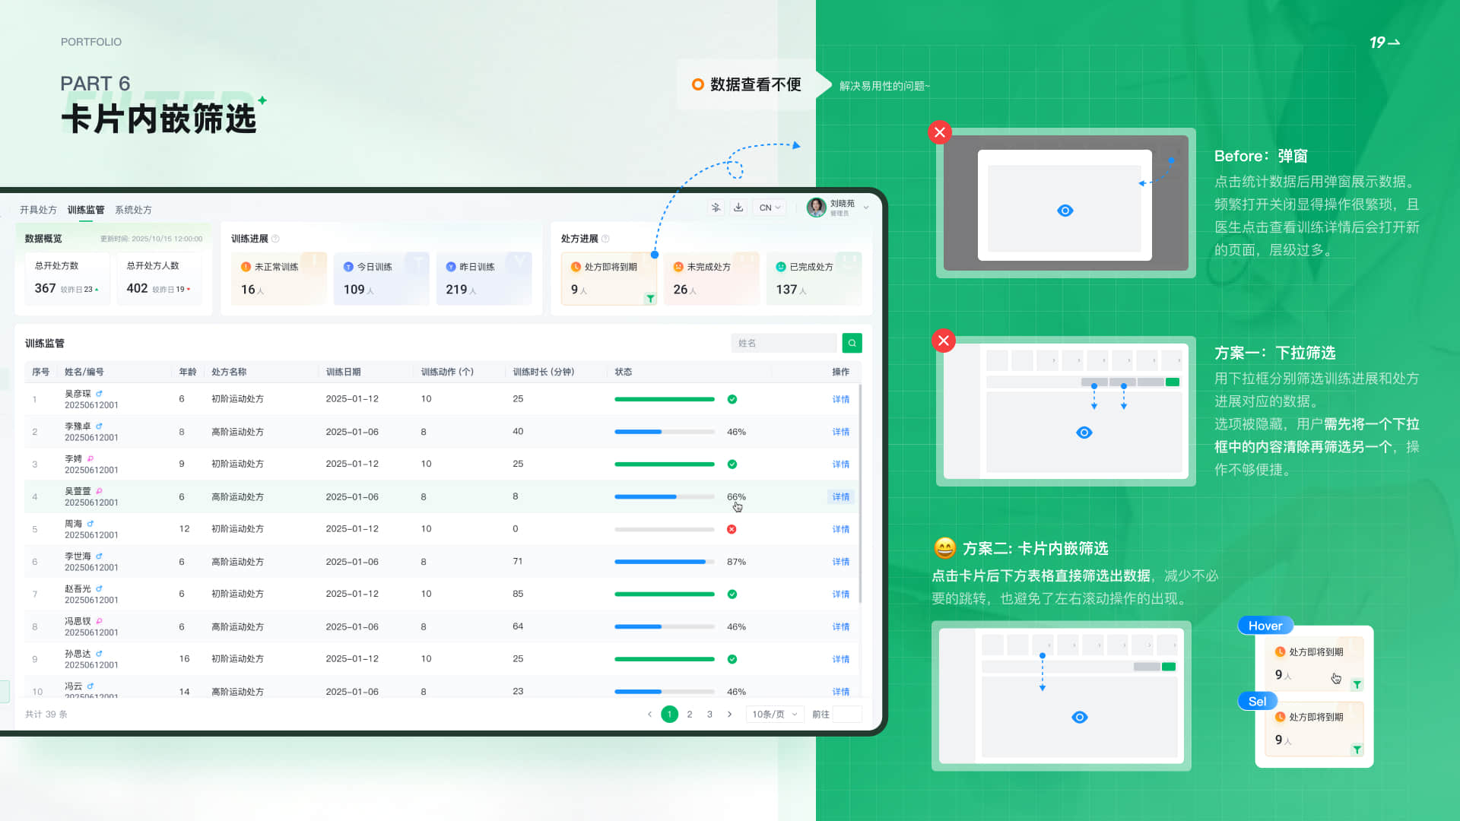Click red X badge on Before mockup
This screenshot has height=821, width=1460.
coord(940,132)
